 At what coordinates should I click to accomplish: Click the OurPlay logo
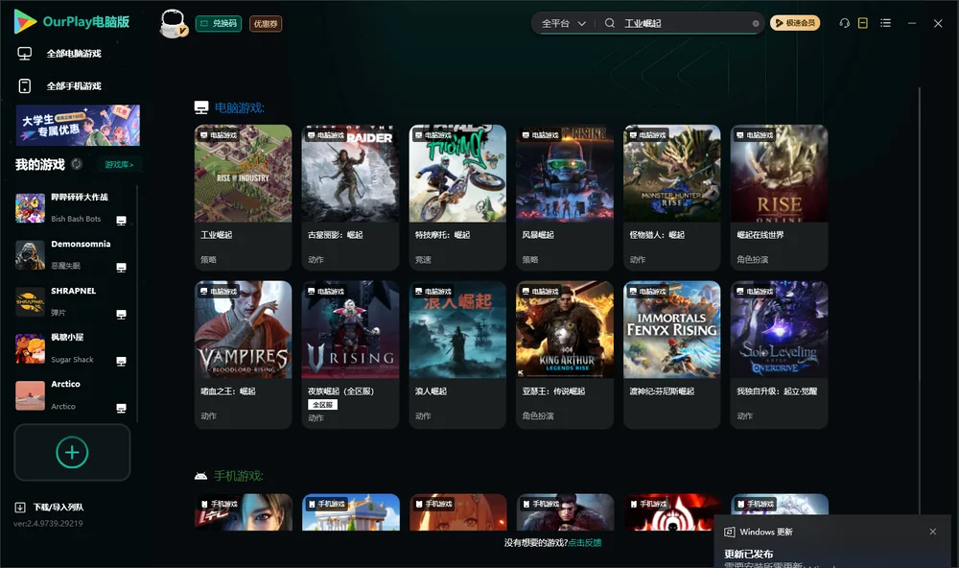pos(72,22)
